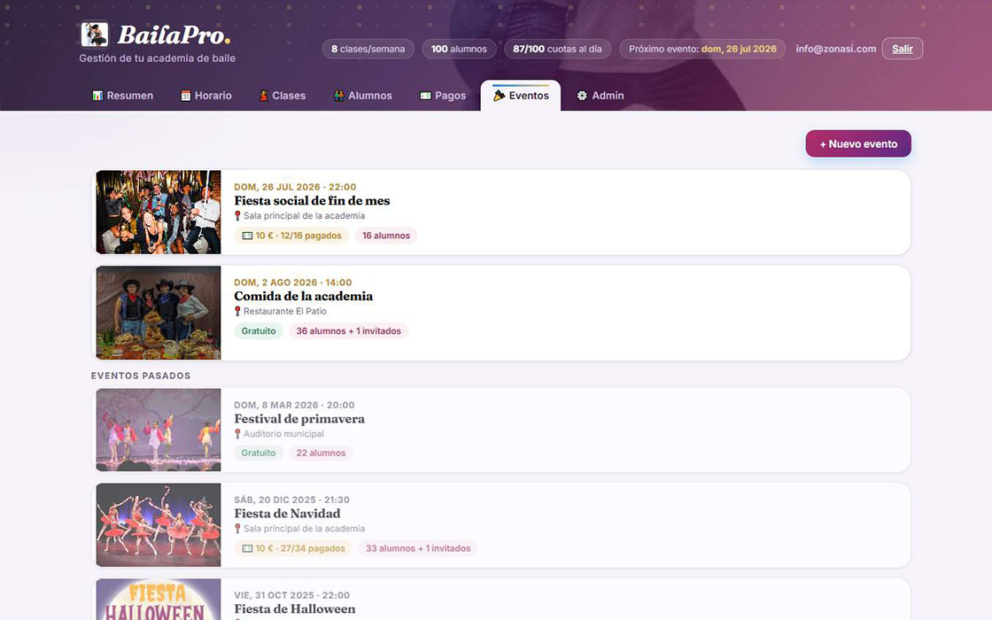Click title Festival de primavera
992x620 pixels.
(x=299, y=419)
